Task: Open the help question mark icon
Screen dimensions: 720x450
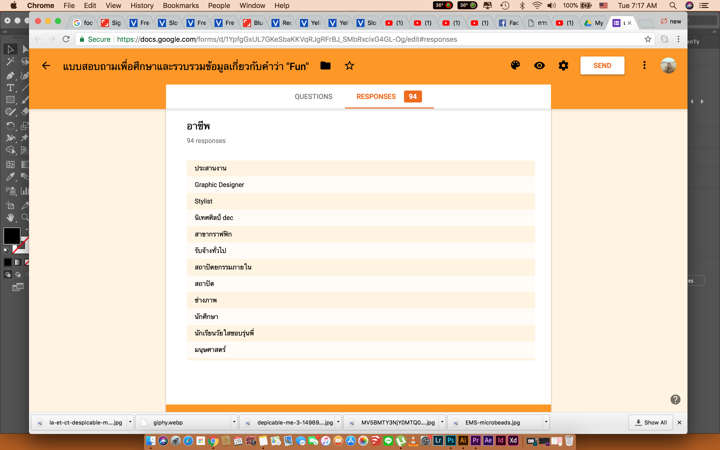Action: click(675, 399)
